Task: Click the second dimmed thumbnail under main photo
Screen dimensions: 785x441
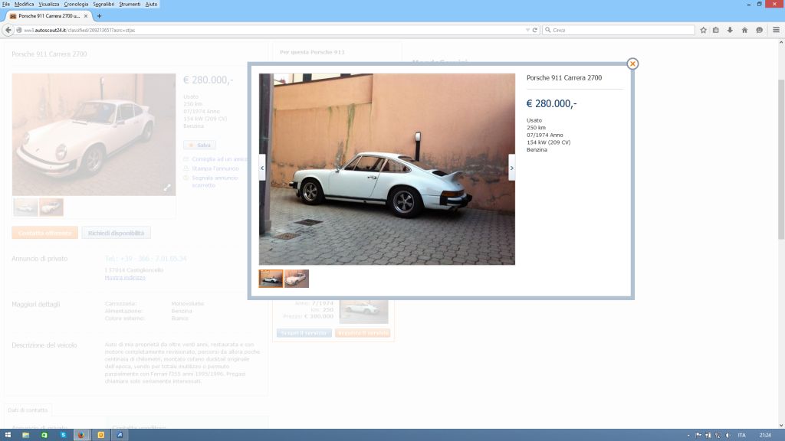Action: [51, 207]
